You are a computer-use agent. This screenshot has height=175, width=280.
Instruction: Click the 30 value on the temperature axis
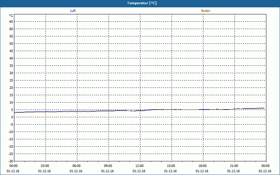[x=11, y=73]
